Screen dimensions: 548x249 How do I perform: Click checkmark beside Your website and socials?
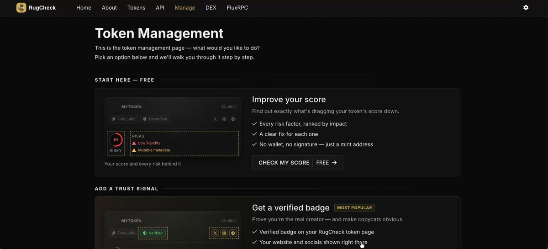point(254,242)
